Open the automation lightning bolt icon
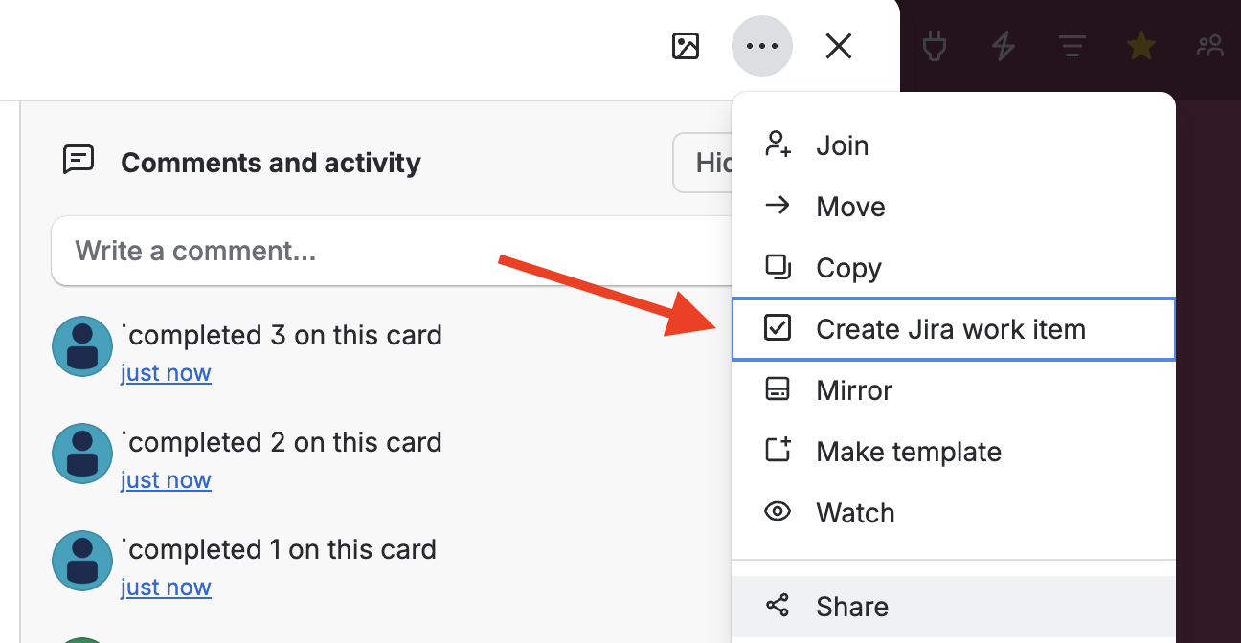Image resolution: width=1241 pixels, height=643 pixels. pyautogui.click(x=1003, y=46)
